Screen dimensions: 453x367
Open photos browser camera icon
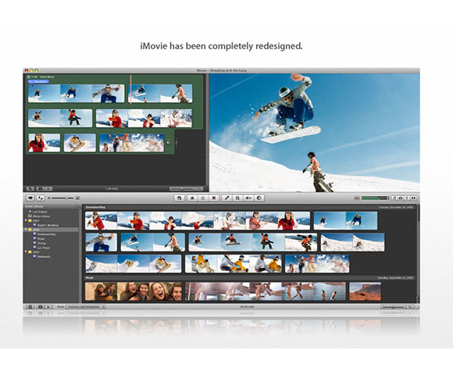[401, 198]
